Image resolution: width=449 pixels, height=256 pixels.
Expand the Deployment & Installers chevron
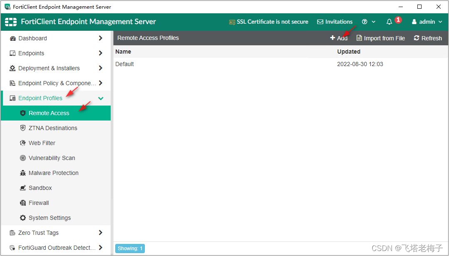pyautogui.click(x=101, y=68)
